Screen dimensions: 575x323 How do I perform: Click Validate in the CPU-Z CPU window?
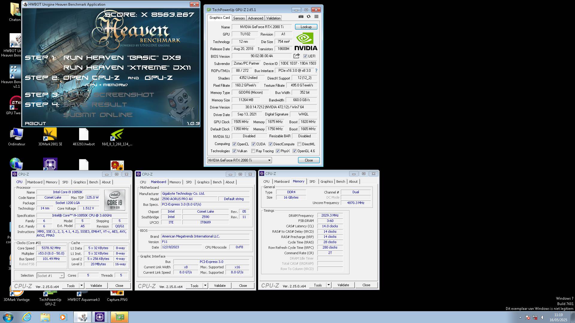click(96, 286)
